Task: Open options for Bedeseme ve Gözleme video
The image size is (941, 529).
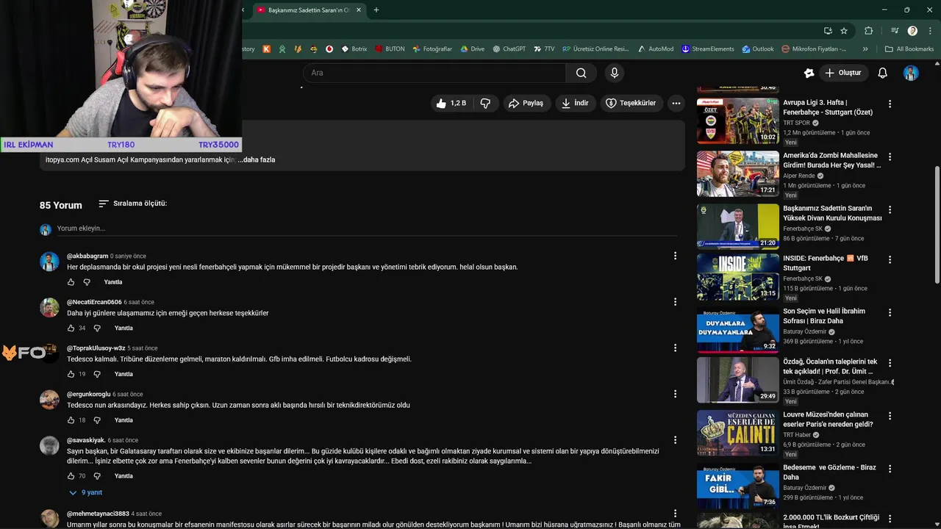Action: click(x=890, y=469)
